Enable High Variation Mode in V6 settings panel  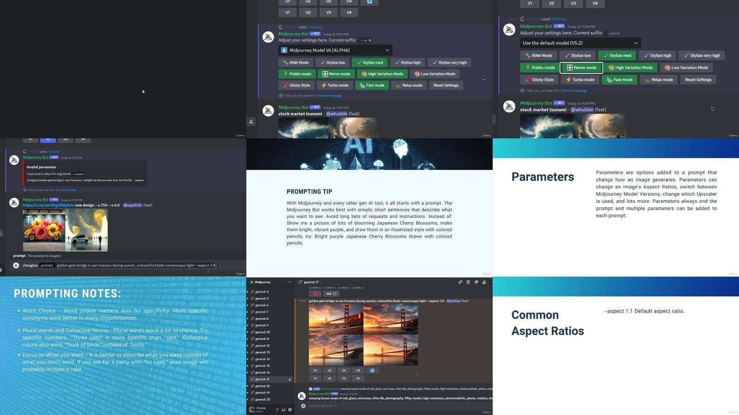pyautogui.click(x=382, y=74)
